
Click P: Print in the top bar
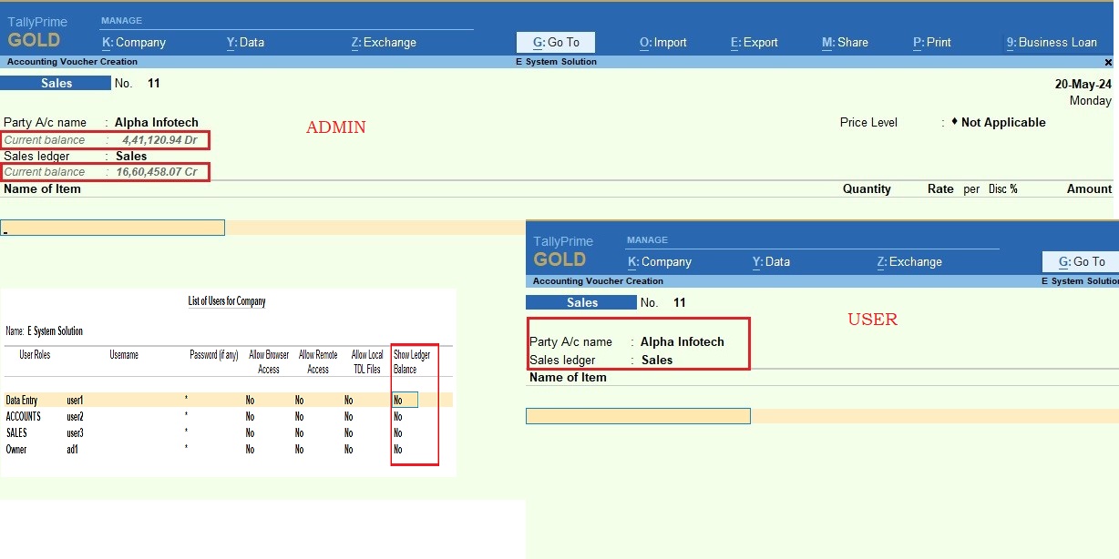coord(930,42)
